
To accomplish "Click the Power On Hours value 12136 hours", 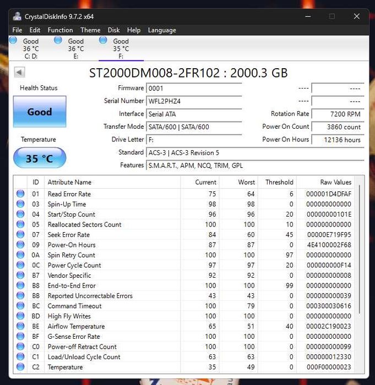I will click(x=338, y=140).
